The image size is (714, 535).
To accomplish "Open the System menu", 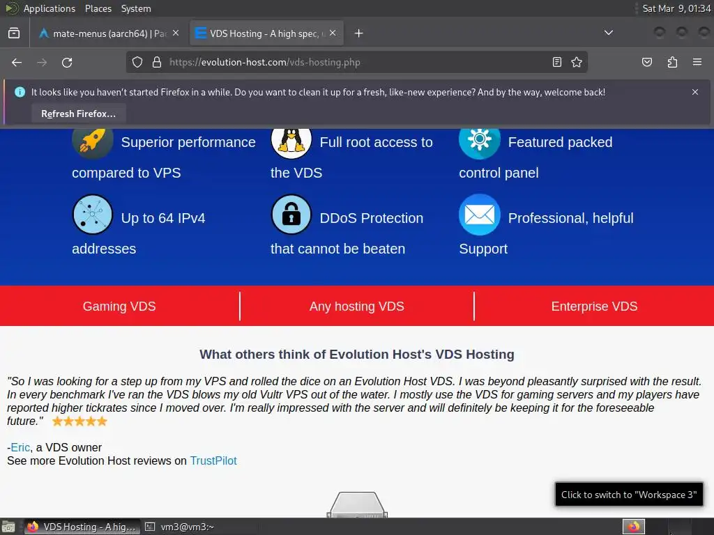I will coord(136,8).
